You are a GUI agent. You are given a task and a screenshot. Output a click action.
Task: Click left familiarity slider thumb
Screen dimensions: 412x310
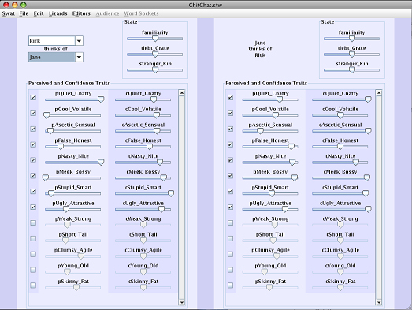point(155,39)
